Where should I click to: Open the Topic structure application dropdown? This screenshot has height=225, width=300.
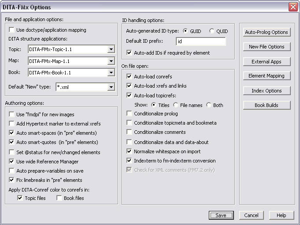click(111, 49)
